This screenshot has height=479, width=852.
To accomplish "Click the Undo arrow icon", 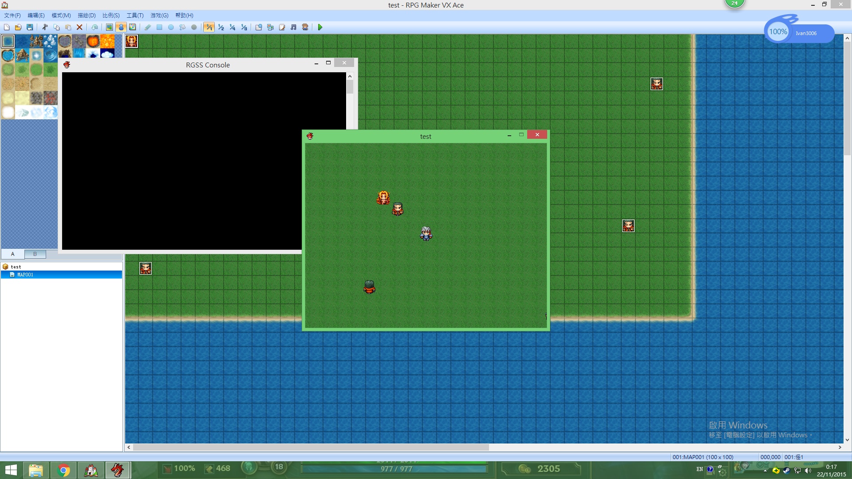I will pos(95,27).
